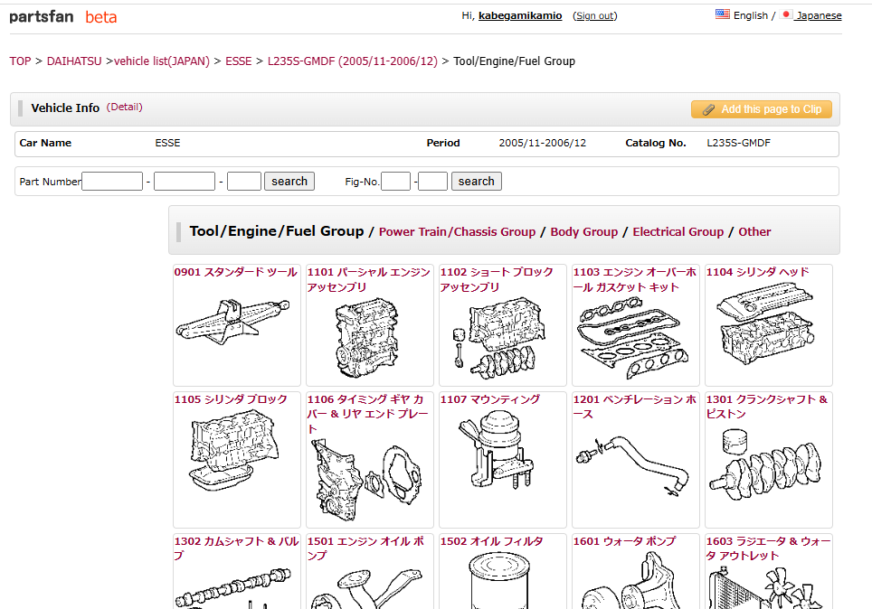This screenshot has width=872, height=609.
Task: Click the Add this page to Clip button
Action: [x=762, y=109]
